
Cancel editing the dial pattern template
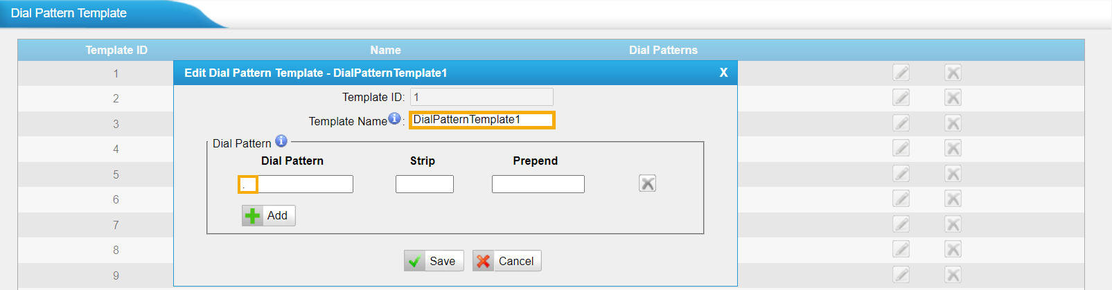point(506,261)
